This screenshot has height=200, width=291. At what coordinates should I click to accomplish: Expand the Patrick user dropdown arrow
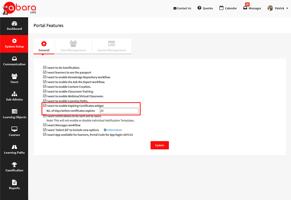(287, 8)
